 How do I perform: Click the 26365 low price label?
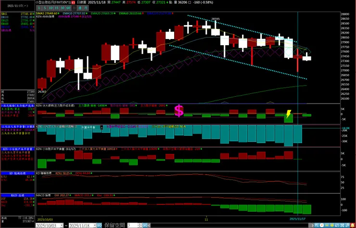tap(42, 92)
